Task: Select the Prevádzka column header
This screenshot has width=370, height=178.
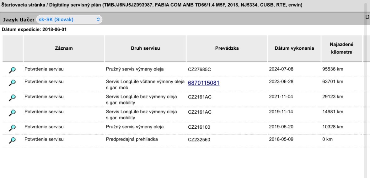Action: pyautogui.click(x=227, y=48)
